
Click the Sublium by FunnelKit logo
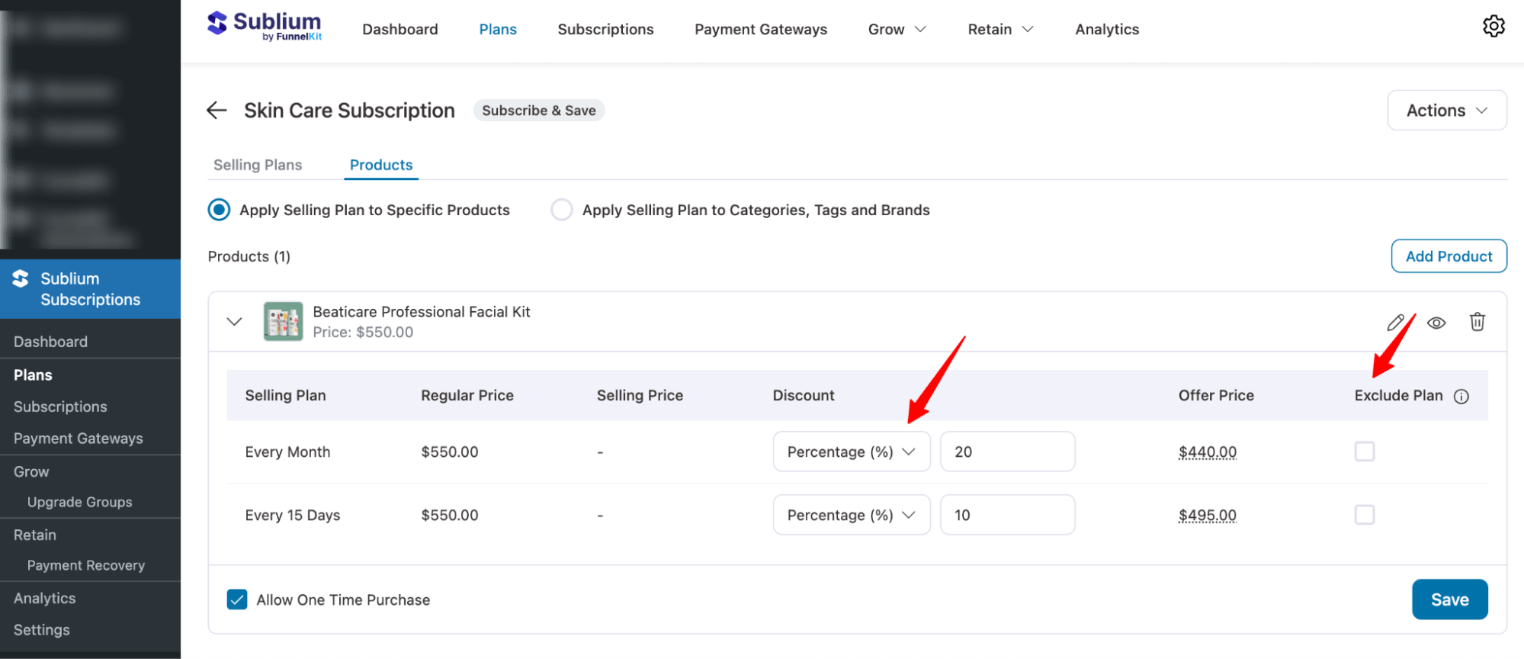[265, 26]
